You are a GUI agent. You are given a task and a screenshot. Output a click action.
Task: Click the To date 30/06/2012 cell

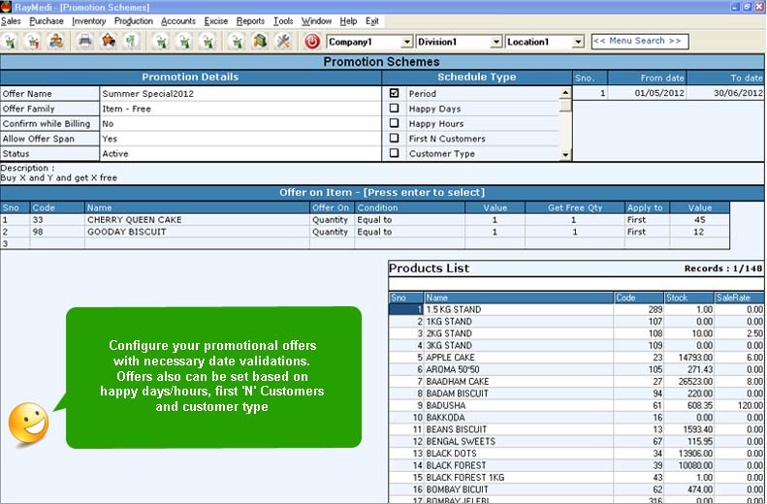click(x=726, y=93)
